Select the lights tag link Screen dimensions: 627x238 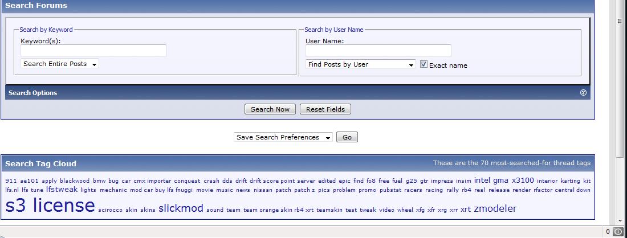tap(88, 191)
